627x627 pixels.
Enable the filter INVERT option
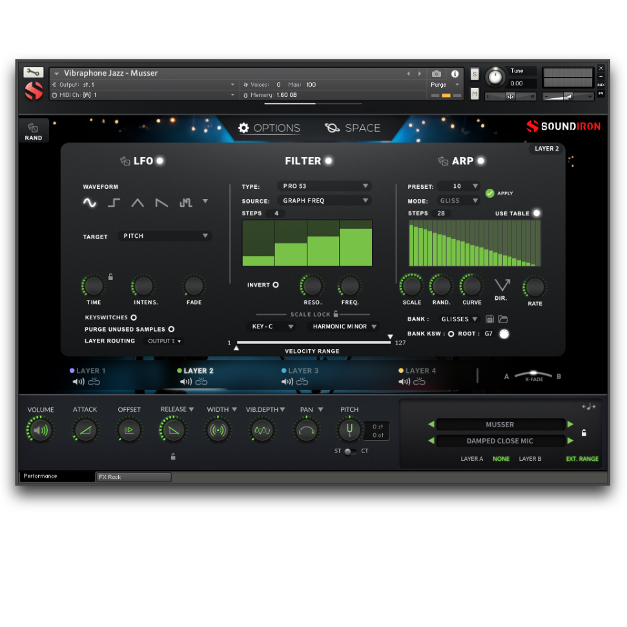click(x=276, y=284)
